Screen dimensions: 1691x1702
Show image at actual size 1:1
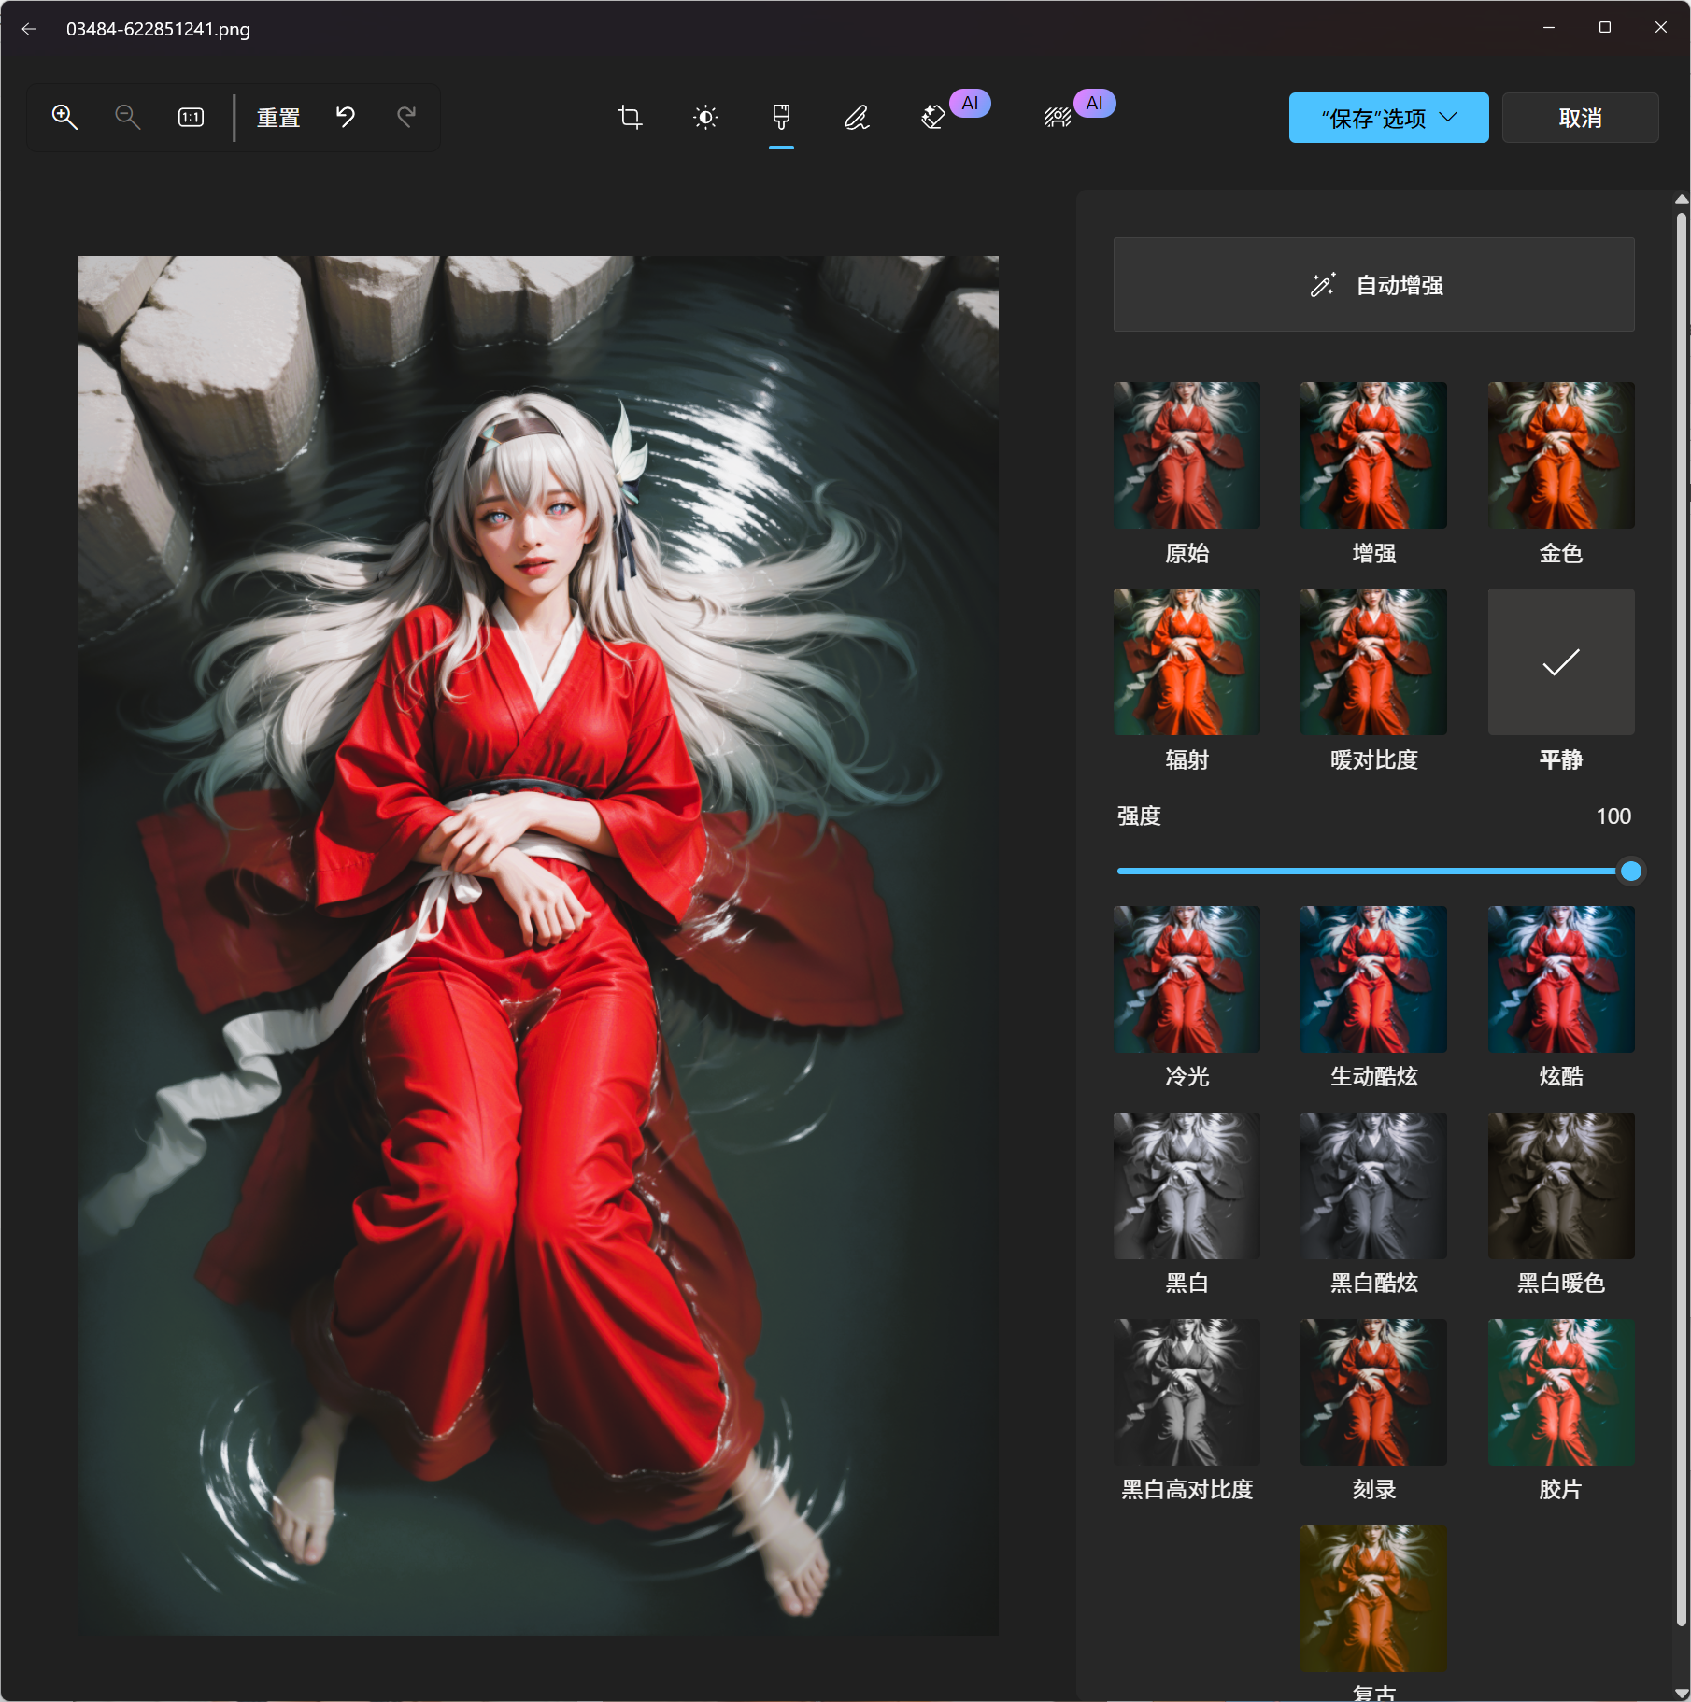coord(191,118)
